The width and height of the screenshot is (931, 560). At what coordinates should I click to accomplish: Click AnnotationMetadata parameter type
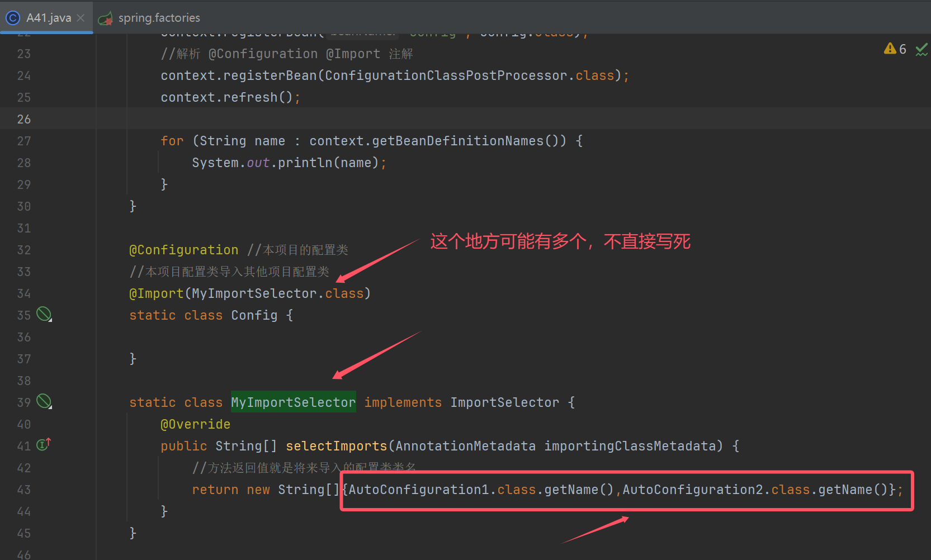point(466,446)
